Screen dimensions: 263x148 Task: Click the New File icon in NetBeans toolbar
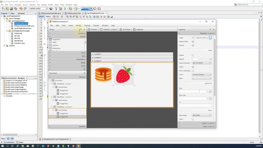pyautogui.click(x=3, y=9)
